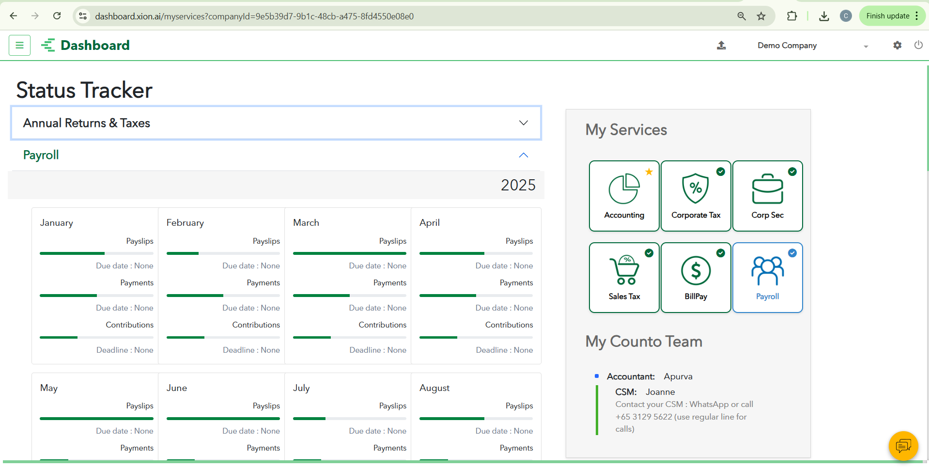Click January Contributions label
Viewport: 929px width, 469px height.
coord(129,325)
